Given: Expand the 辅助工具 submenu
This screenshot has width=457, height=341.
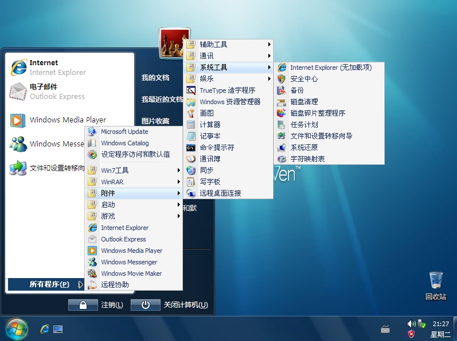Looking at the screenshot, I should tap(228, 45).
